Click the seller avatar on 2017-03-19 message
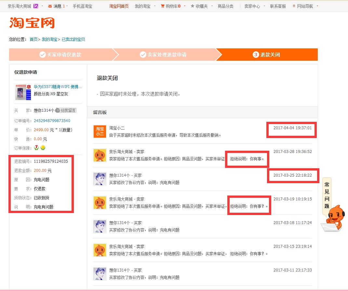This screenshot has height=291, width=348. pyautogui.click(x=100, y=203)
